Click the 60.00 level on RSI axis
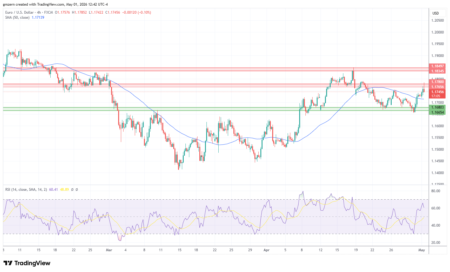 435,208
